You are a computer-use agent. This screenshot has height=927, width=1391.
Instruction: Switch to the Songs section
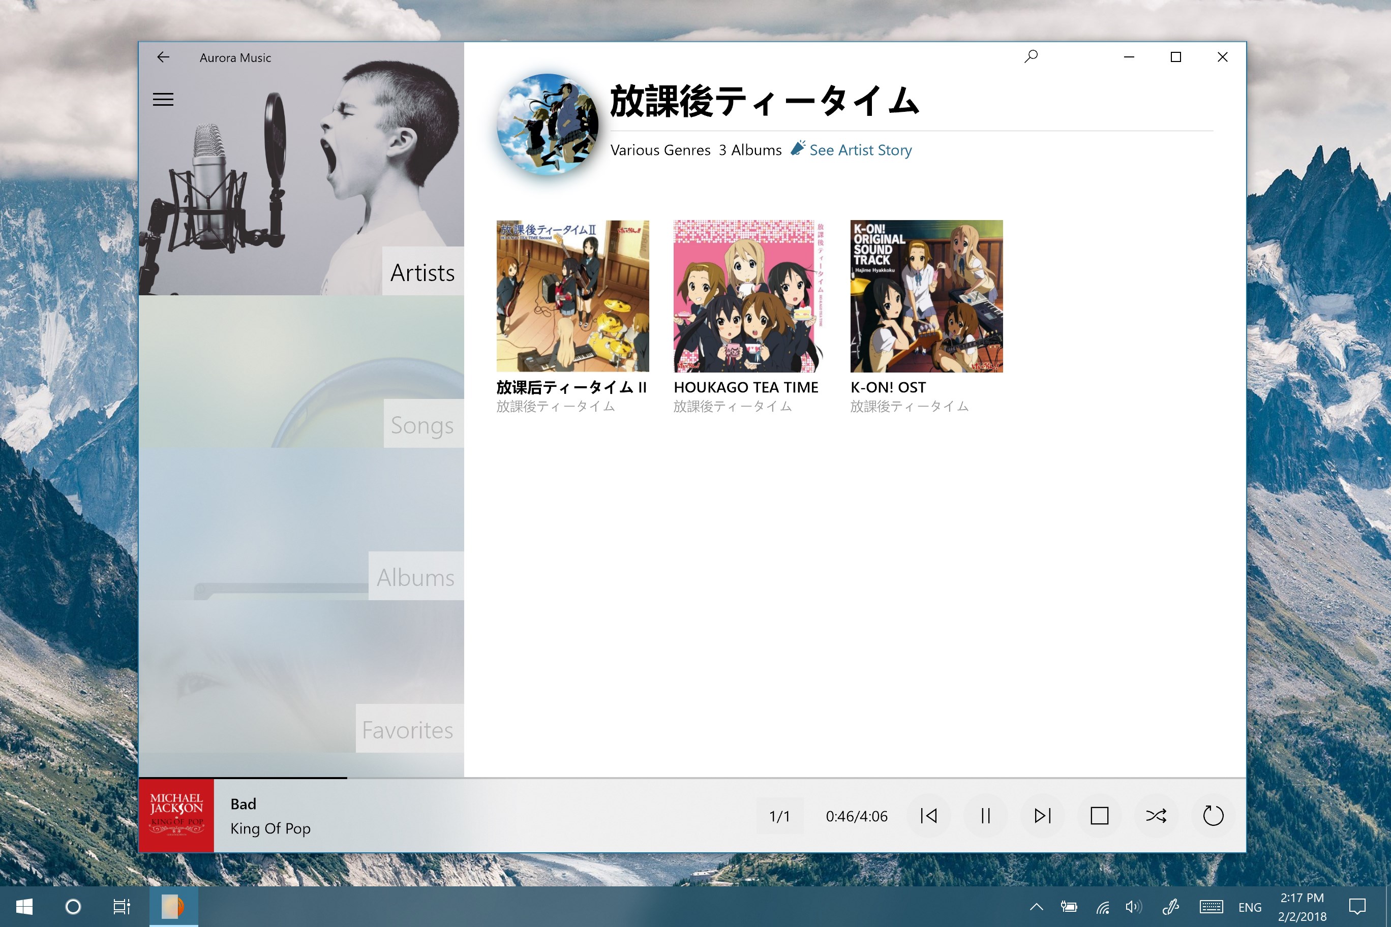[422, 425]
